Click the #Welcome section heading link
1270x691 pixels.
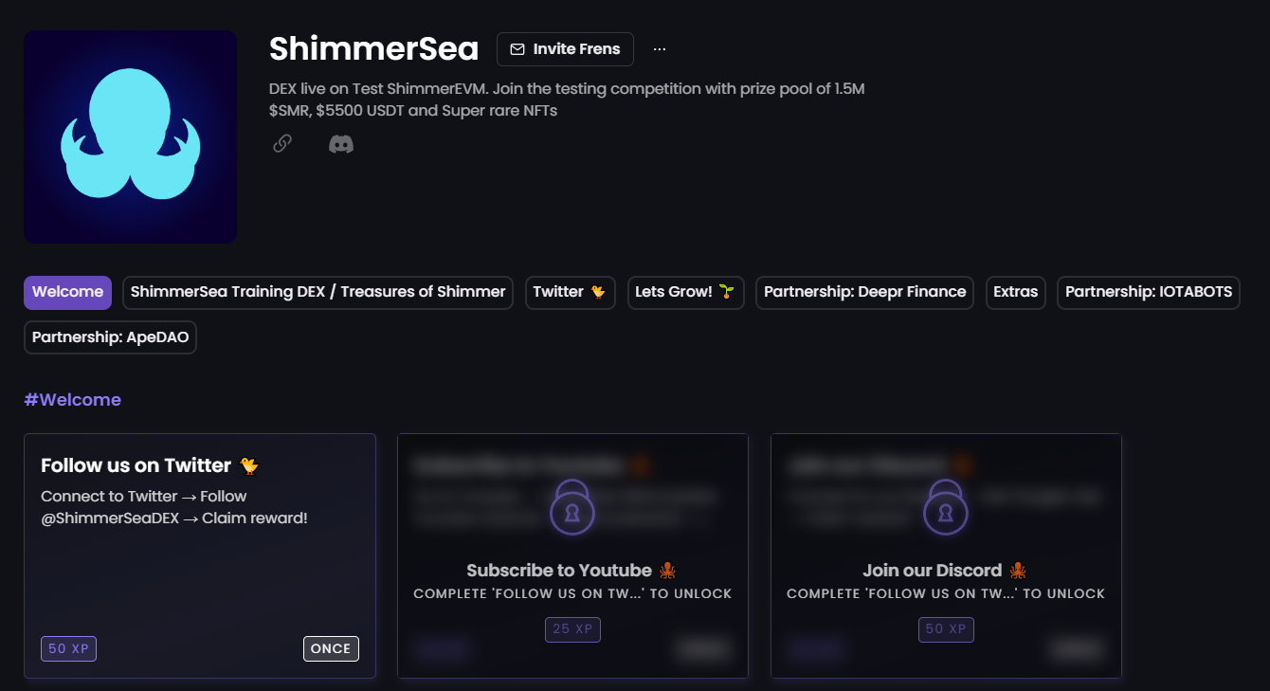click(x=73, y=400)
